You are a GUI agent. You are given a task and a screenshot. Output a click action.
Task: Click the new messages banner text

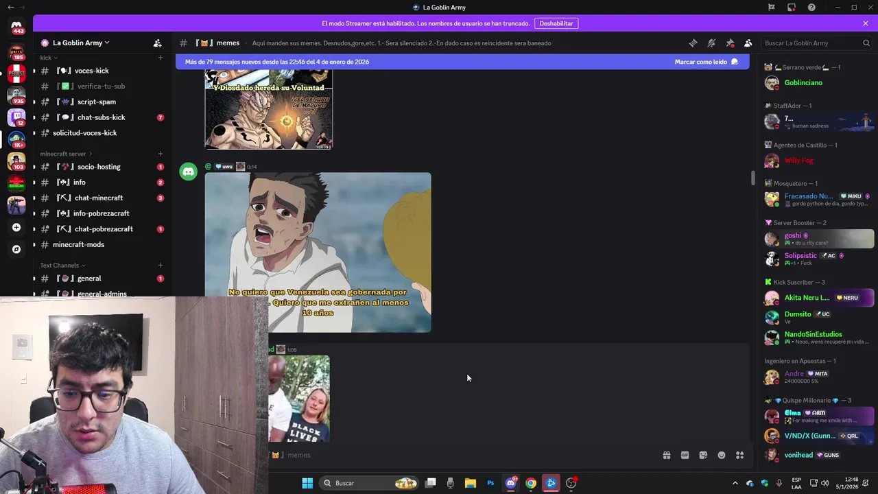277,62
